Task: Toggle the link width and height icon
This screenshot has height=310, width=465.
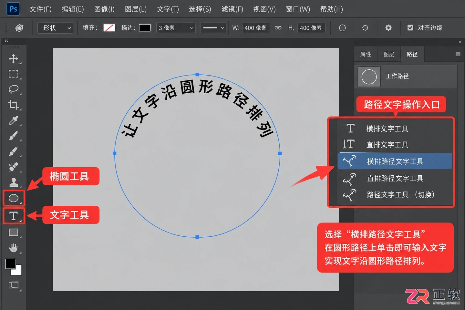Action: click(x=278, y=28)
